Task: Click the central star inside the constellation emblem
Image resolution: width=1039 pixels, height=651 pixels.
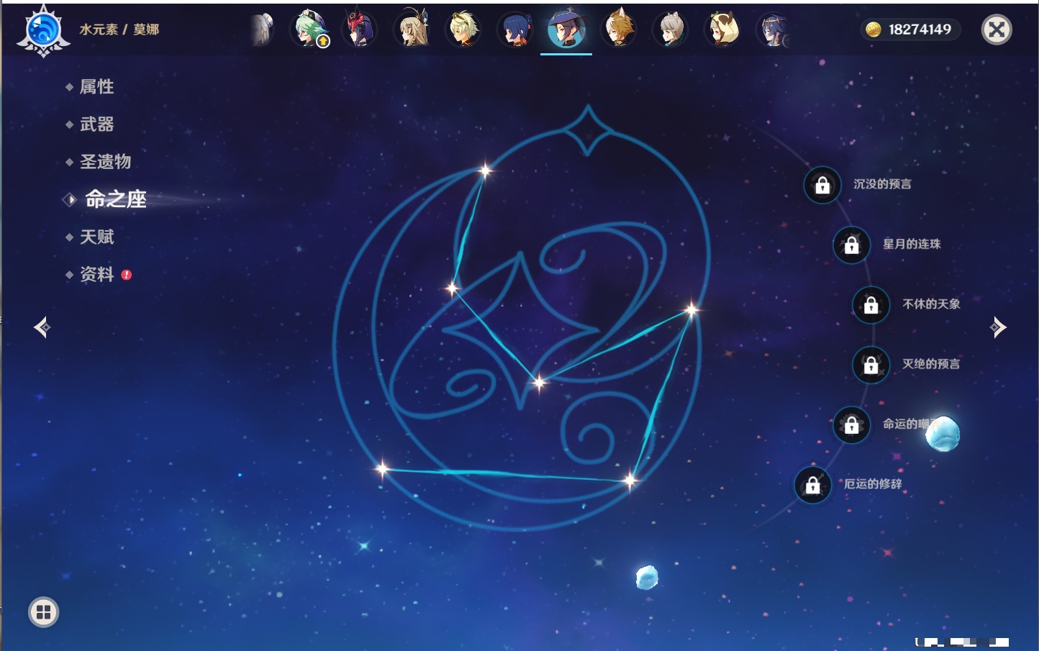Action: 539,382
